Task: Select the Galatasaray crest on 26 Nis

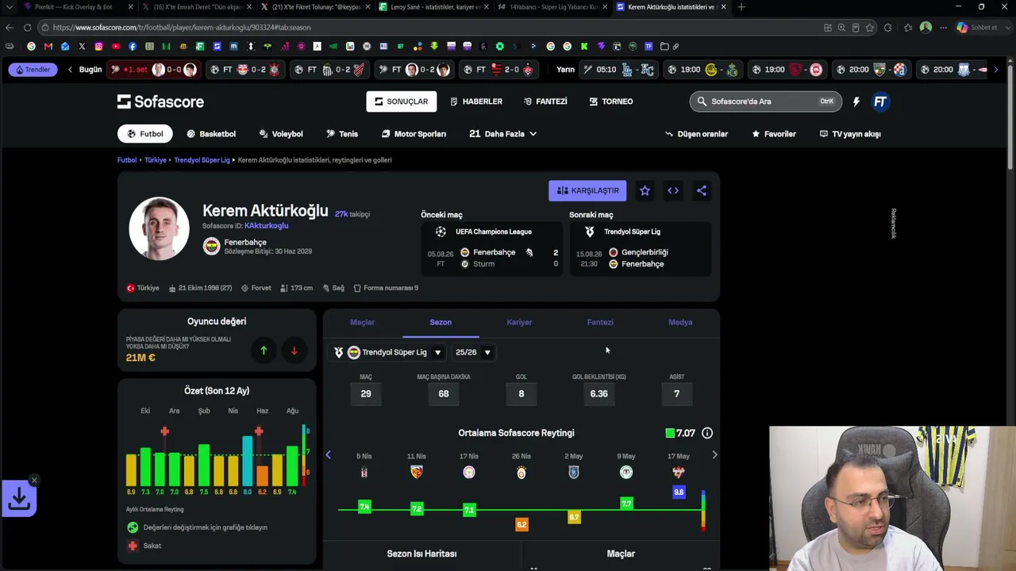Action: pyautogui.click(x=521, y=472)
